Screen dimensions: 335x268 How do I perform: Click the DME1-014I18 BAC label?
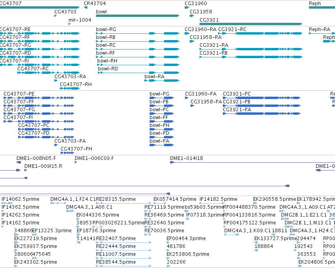187,158
